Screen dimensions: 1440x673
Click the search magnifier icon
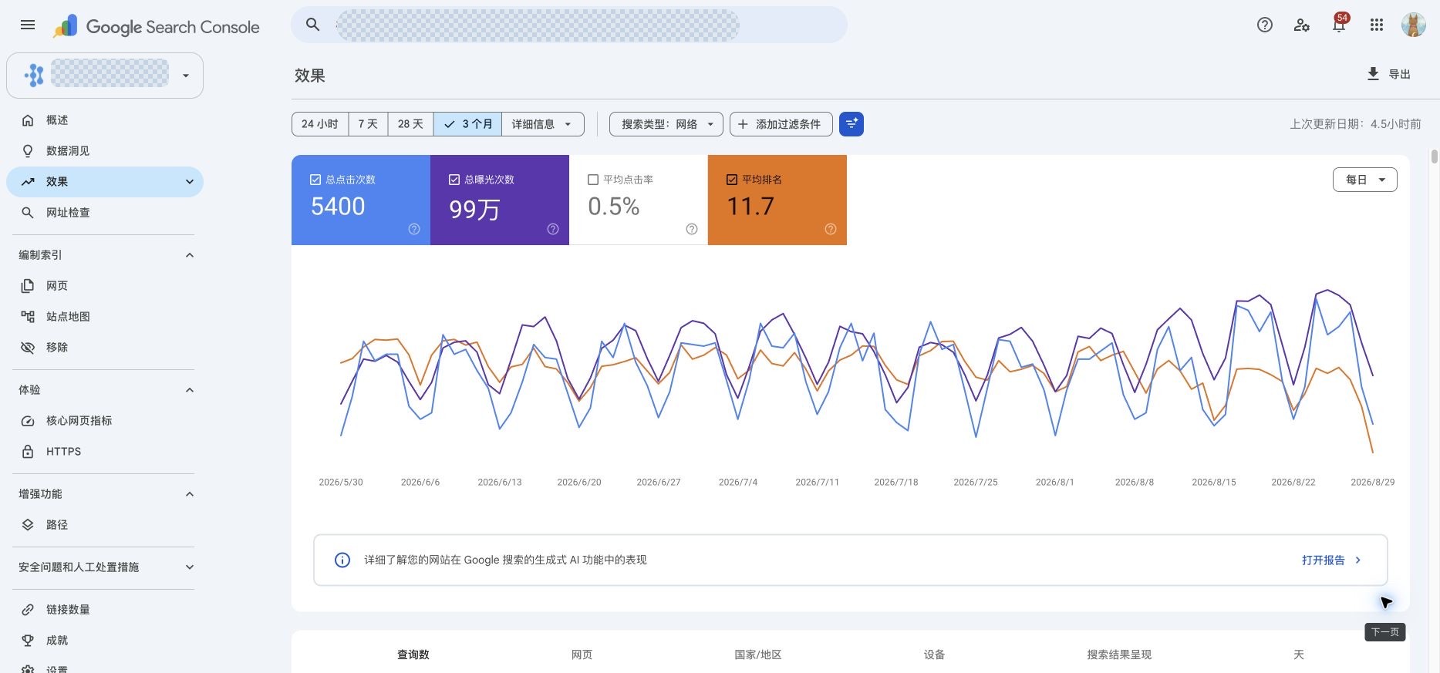[312, 25]
